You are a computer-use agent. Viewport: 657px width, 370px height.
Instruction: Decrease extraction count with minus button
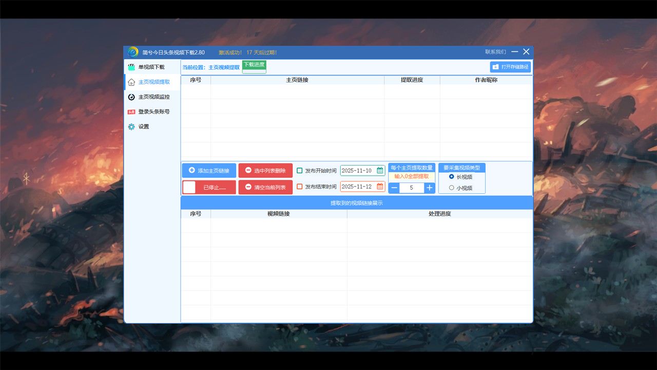click(x=394, y=188)
